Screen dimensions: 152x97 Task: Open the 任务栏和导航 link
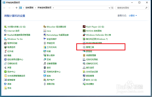click(x=92, y=60)
